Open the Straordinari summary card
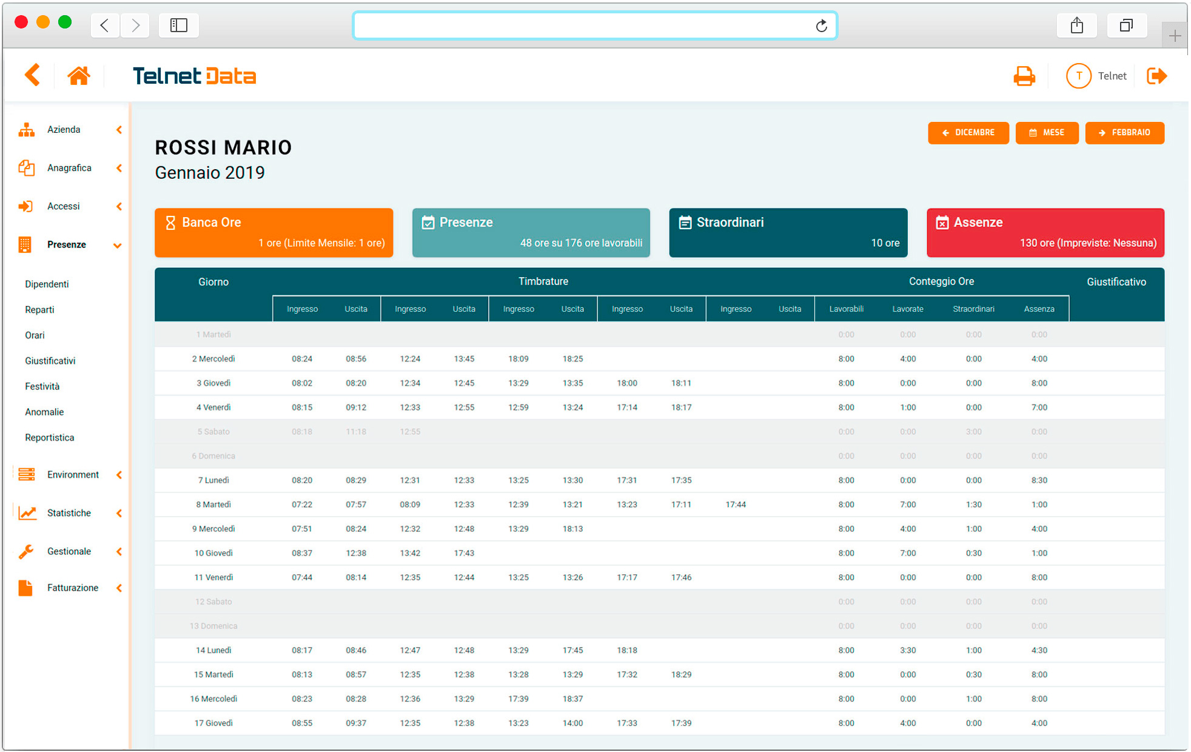Screen dimensions: 1191x752 [x=788, y=233]
